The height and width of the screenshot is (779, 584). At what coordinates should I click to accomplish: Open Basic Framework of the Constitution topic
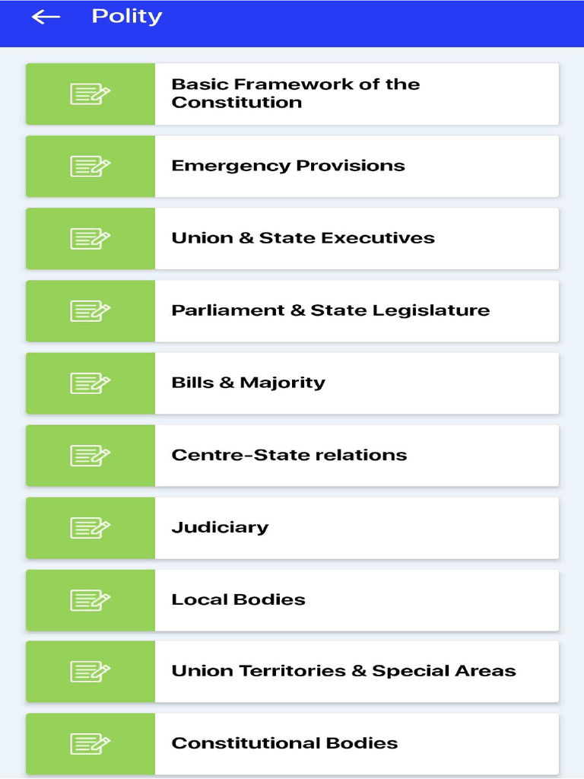pos(293,94)
